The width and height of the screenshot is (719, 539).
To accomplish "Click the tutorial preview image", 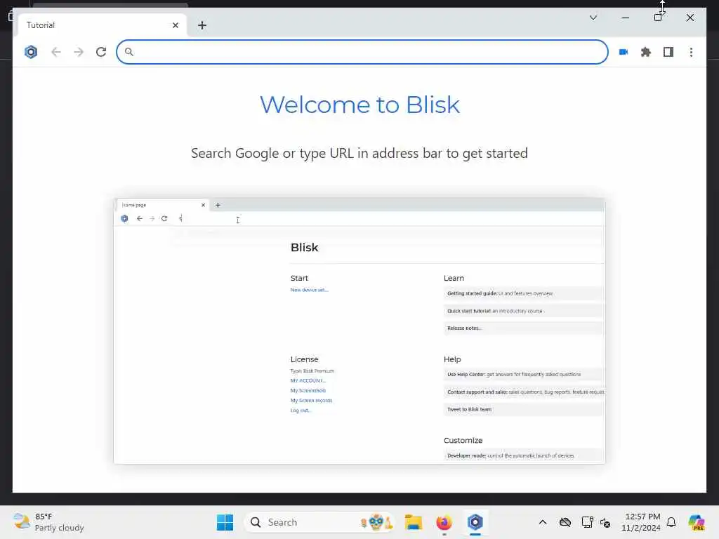I will click(x=359, y=331).
